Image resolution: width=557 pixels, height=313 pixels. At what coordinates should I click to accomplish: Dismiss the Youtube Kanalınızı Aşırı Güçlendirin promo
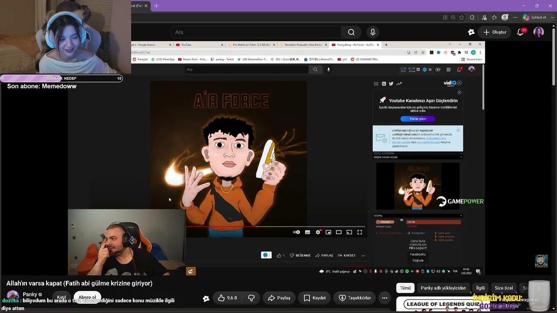click(459, 93)
